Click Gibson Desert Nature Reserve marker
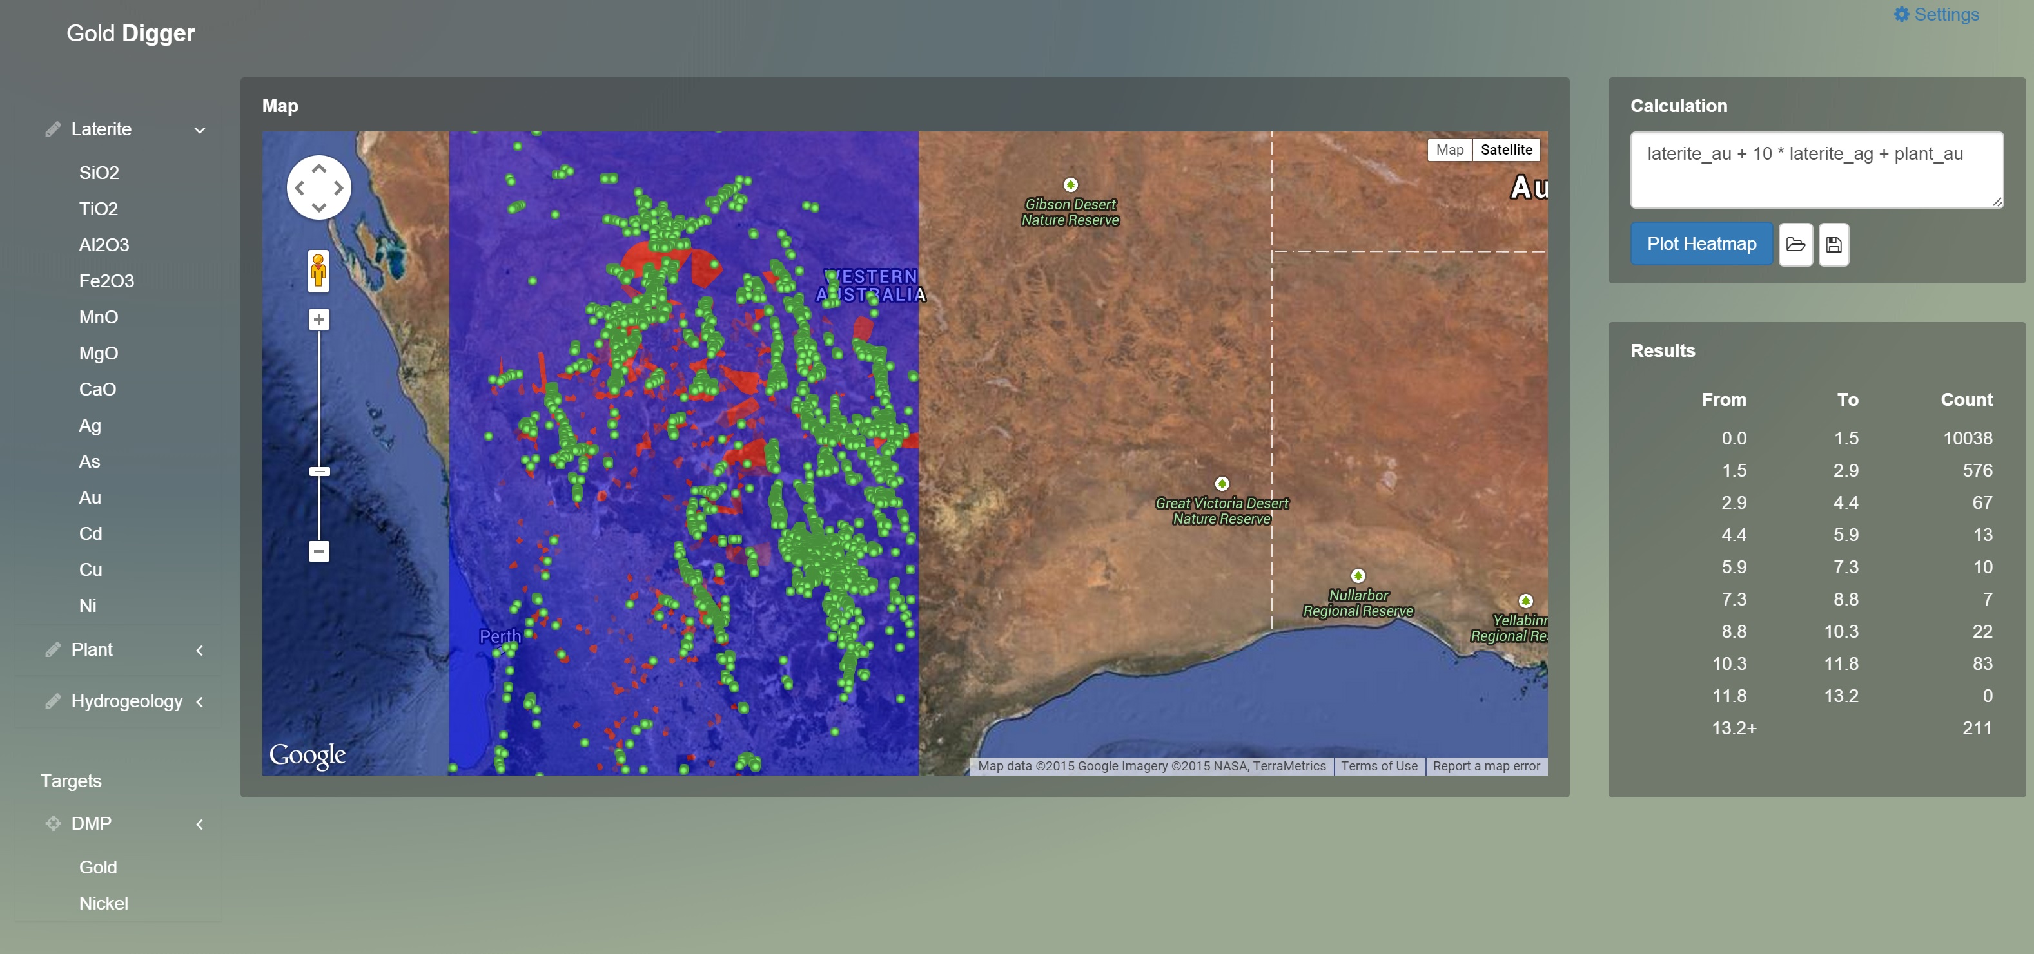This screenshot has height=954, width=2034. click(1070, 185)
